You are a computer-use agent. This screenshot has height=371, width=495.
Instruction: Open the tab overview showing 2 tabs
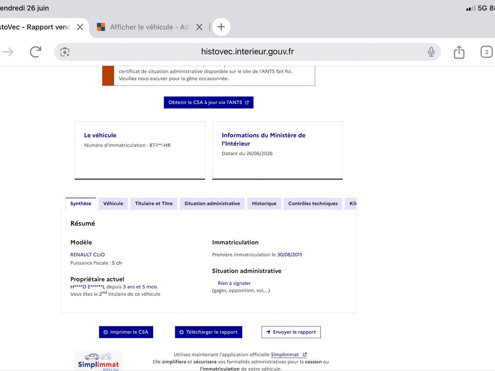pyautogui.click(x=487, y=52)
